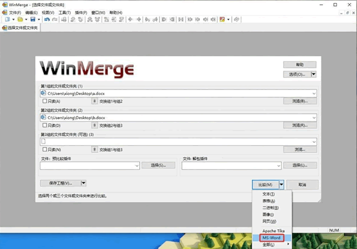The width and height of the screenshot is (357, 249).
Task: Open the 插件(P) menu
Action: 81,13
